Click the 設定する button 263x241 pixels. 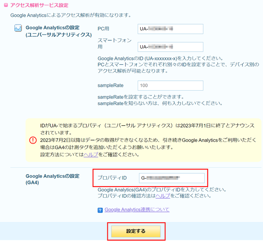[x=136, y=231]
